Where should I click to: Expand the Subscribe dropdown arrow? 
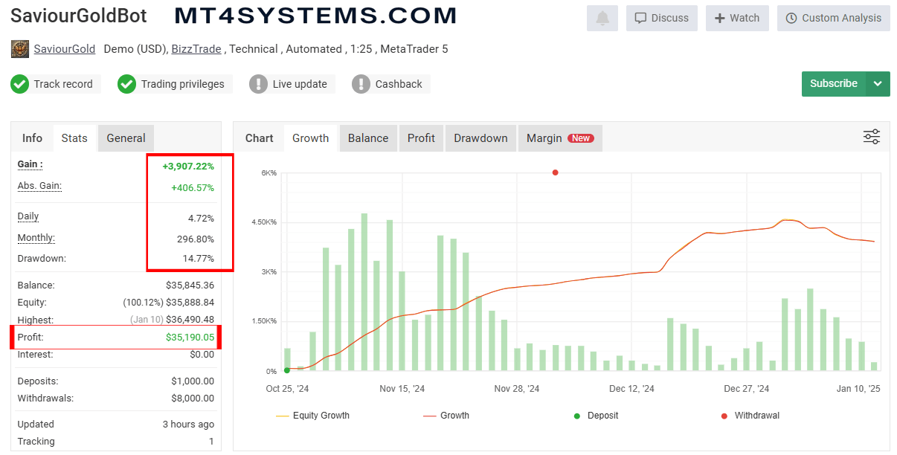click(878, 84)
